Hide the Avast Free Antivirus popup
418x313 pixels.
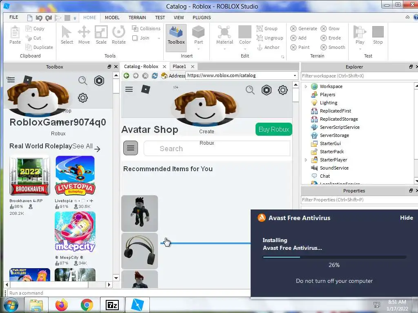click(406, 218)
